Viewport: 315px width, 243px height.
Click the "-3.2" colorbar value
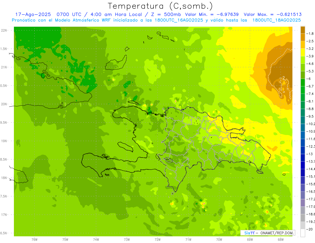pos(311,49)
